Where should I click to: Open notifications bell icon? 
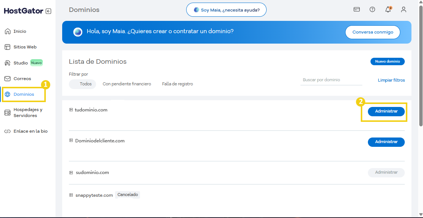coord(388,10)
